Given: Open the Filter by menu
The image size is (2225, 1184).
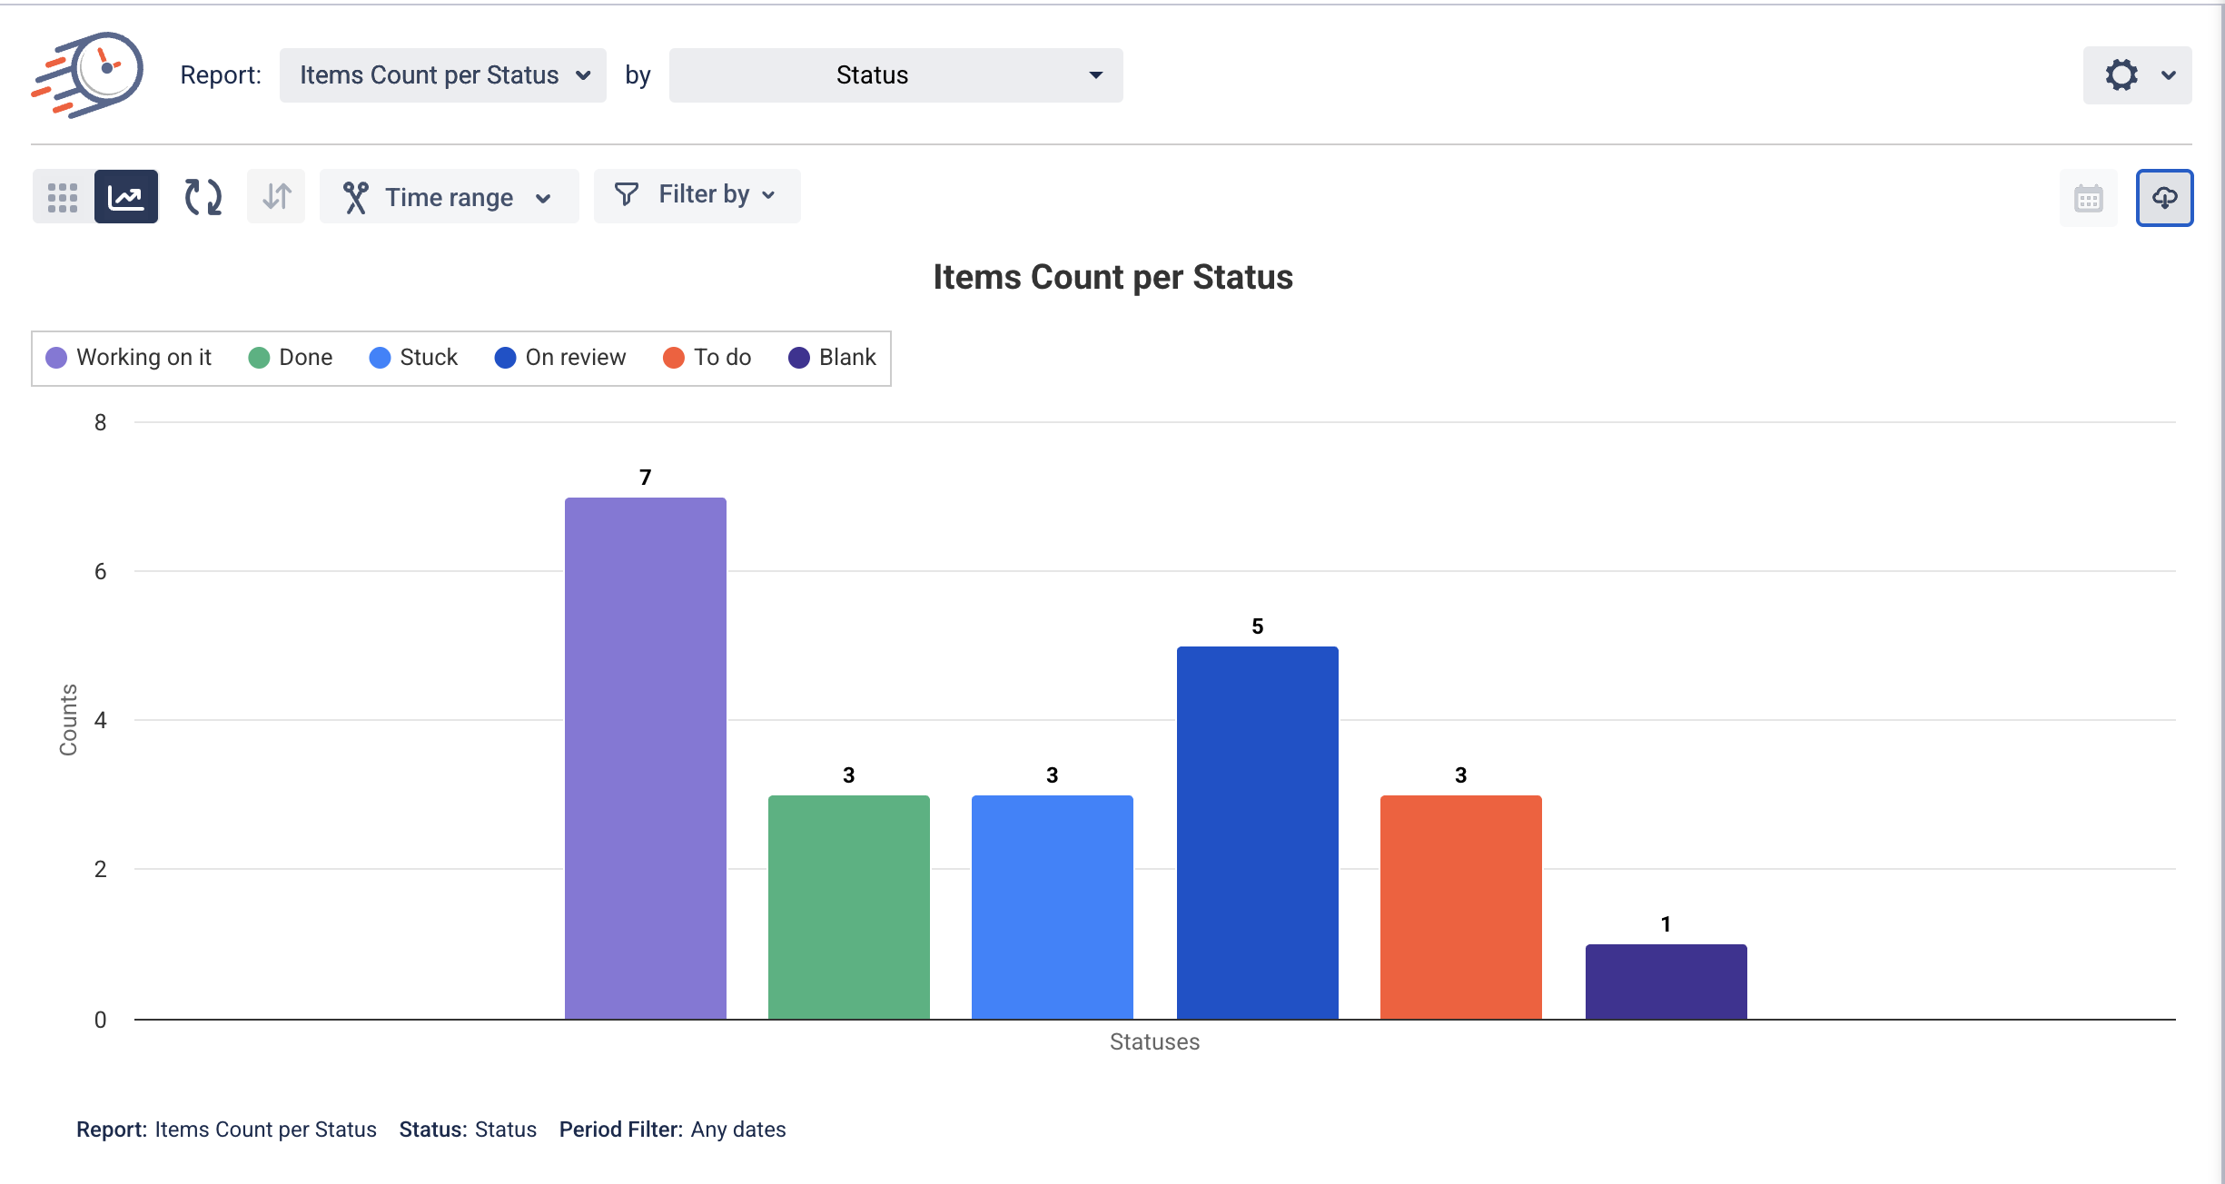Looking at the screenshot, I should pyautogui.click(x=697, y=195).
